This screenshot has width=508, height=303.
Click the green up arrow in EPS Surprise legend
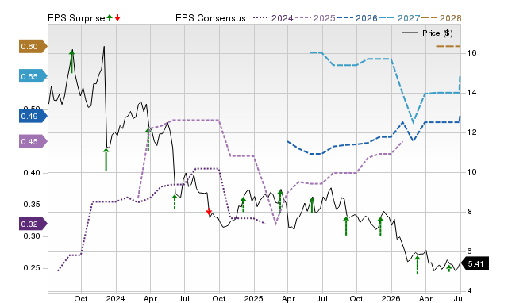pos(110,17)
